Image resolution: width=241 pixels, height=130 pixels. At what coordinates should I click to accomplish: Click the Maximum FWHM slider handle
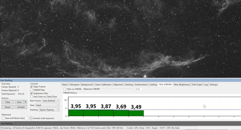[x=108, y=89]
